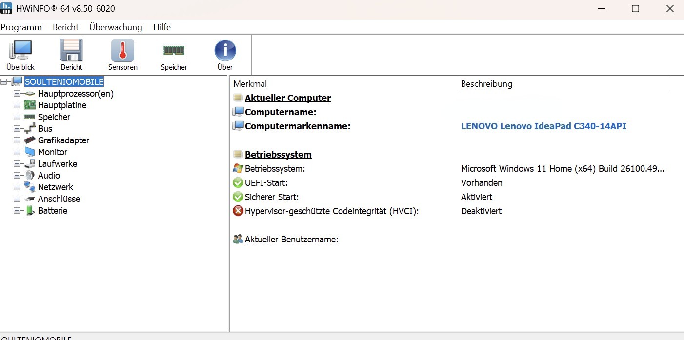Image resolution: width=684 pixels, height=340 pixels.
Task: Expand the Monitor tree node
Action: click(x=17, y=152)
